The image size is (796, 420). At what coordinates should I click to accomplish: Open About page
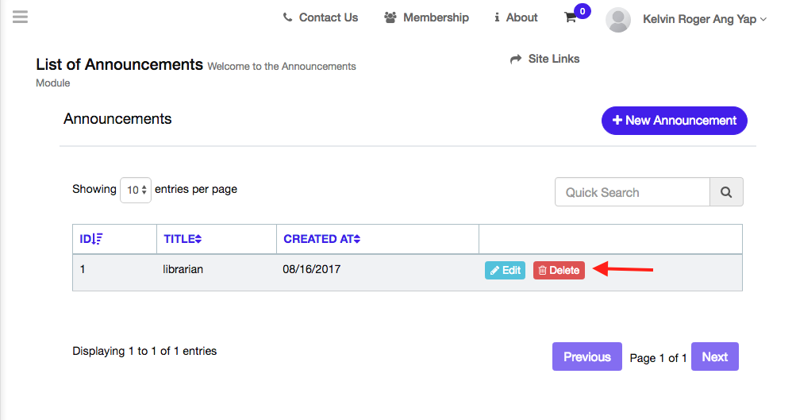516,17
